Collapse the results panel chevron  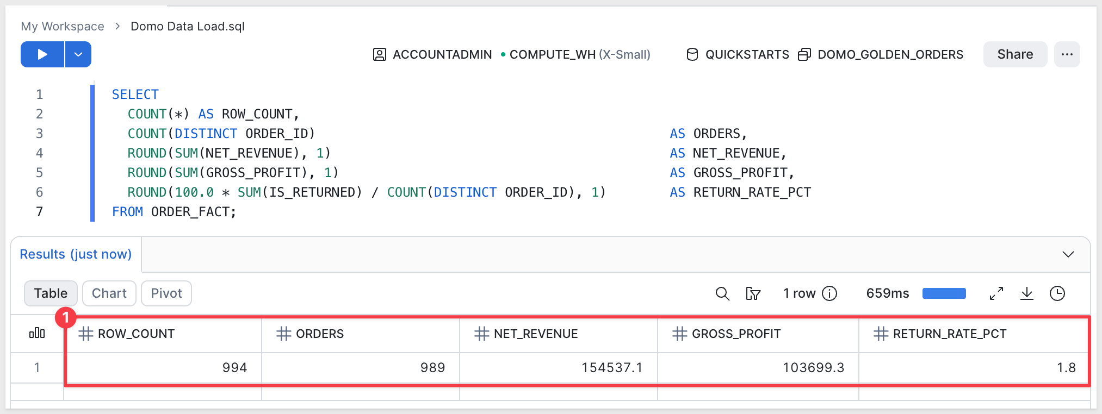(1068, 254)
